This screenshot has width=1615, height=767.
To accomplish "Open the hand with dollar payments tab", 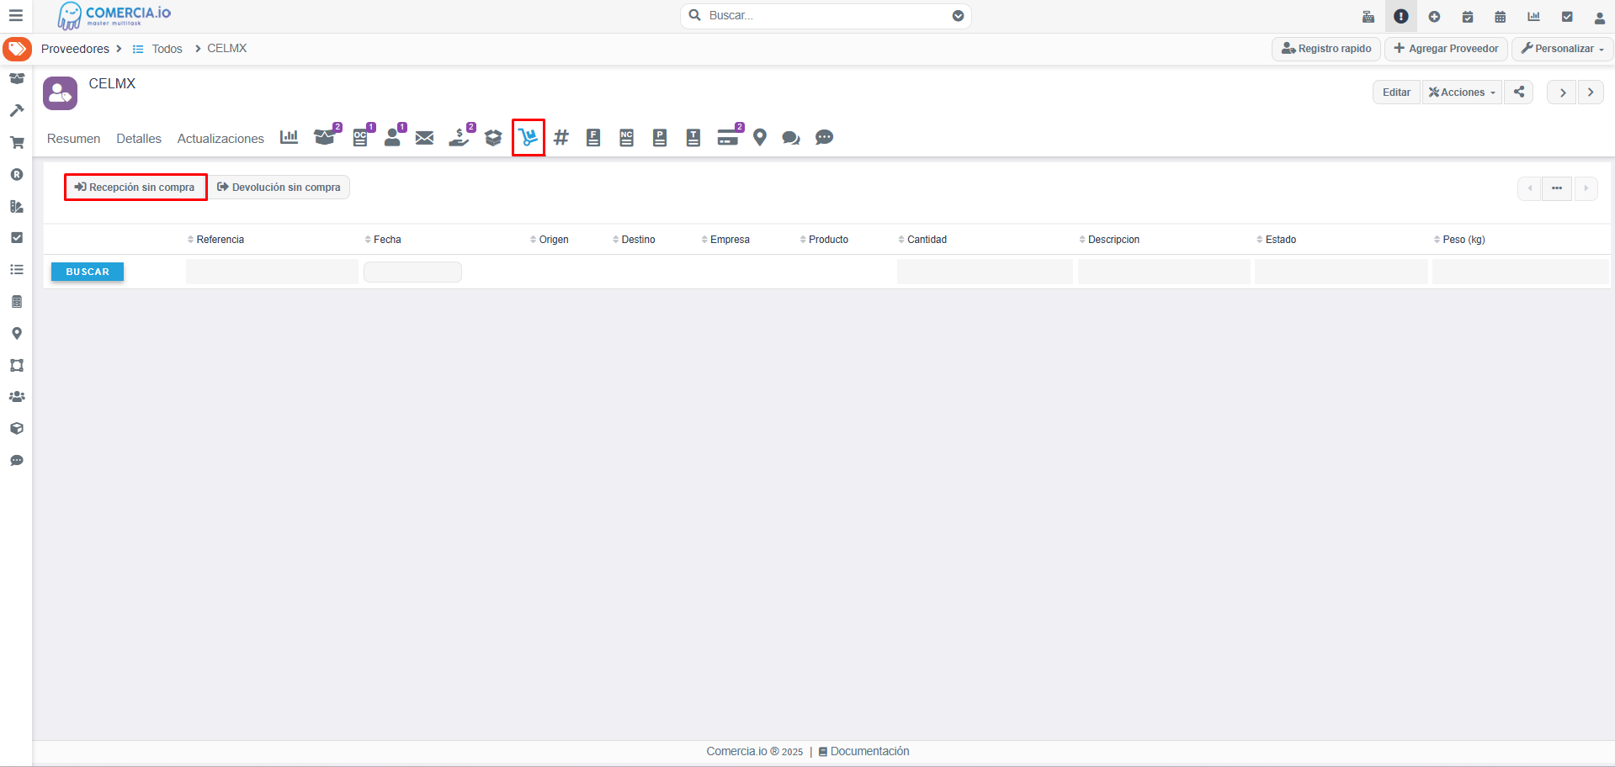I will [x=460, y=136].
